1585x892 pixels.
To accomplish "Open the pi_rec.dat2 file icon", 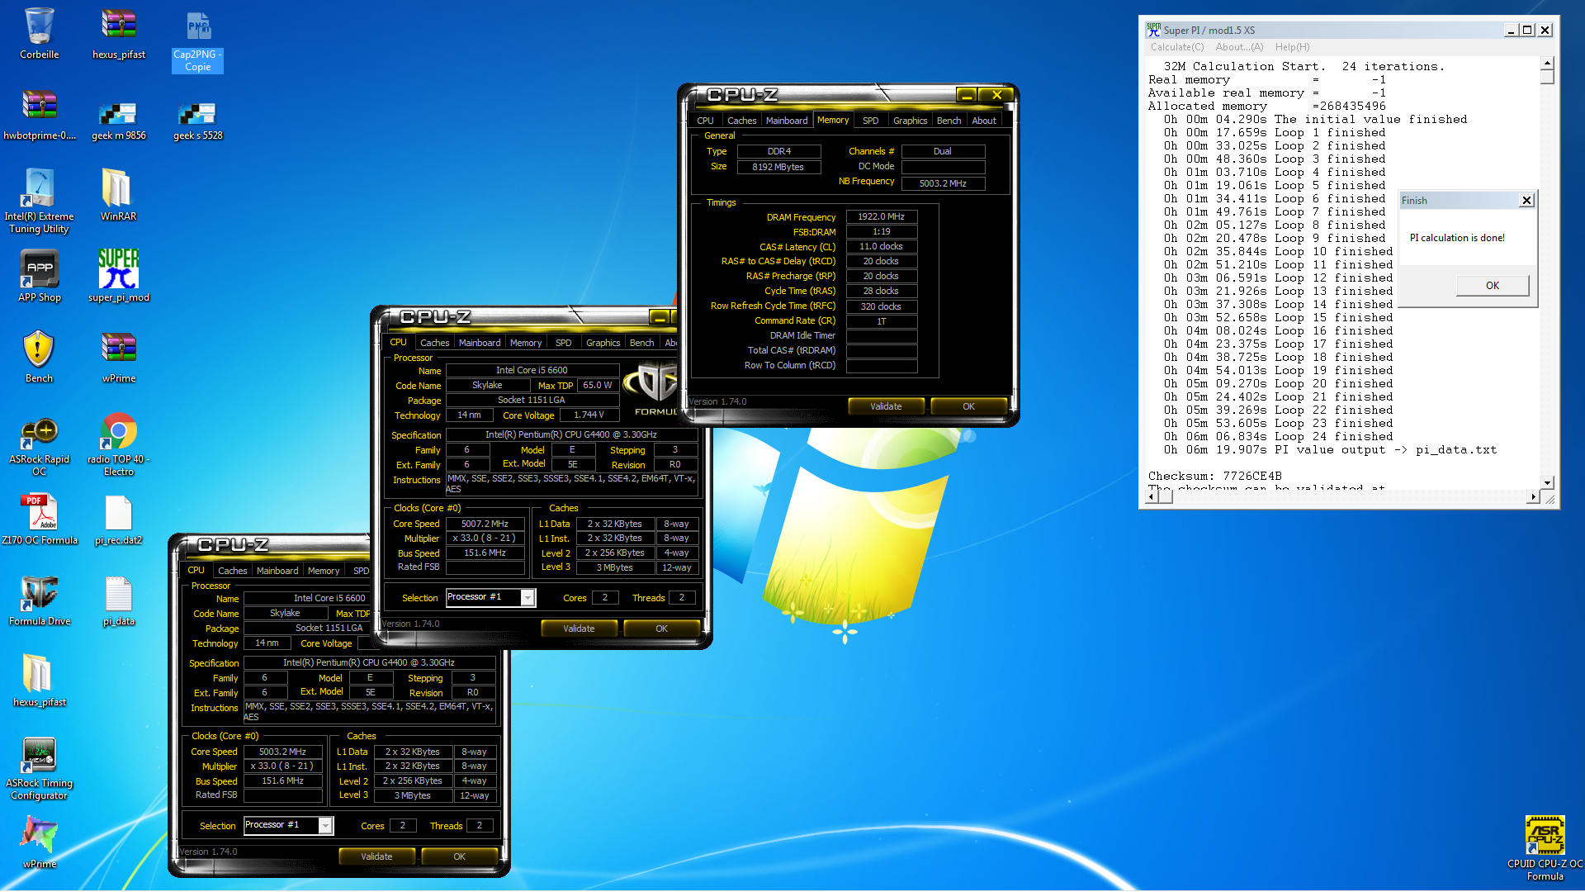I will click(x=119, y=519).
